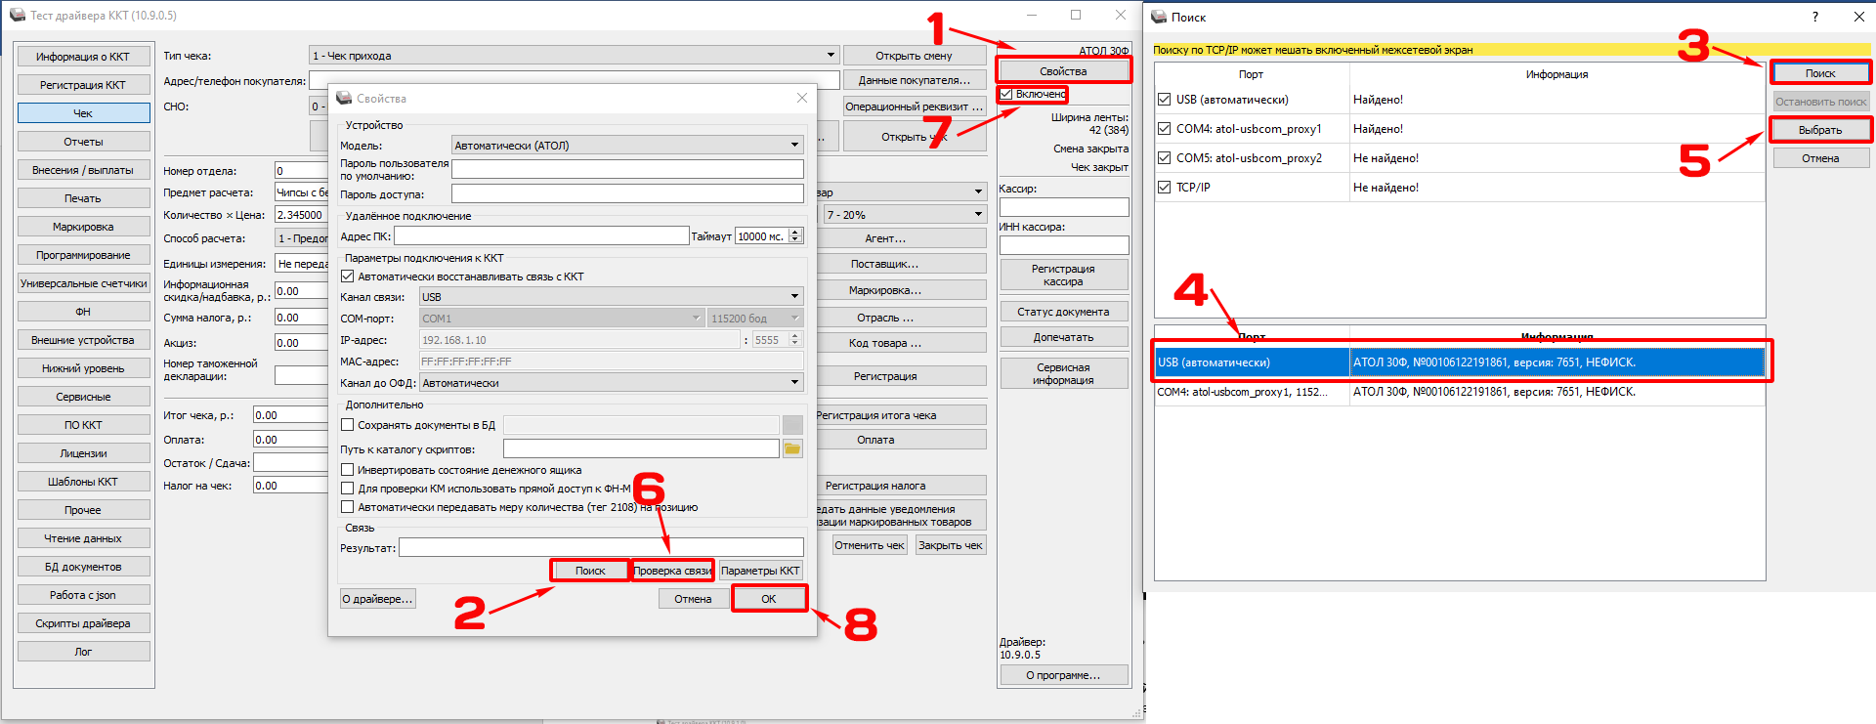Expand the Тип чека combo box
Image resolution: width=1876 pixels, height=724 pixels.
click(x=831, y=56)
